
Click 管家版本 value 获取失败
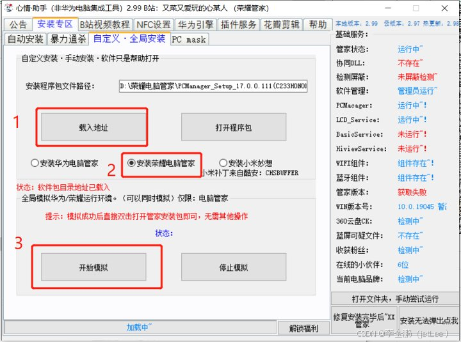tap(412, 192)
